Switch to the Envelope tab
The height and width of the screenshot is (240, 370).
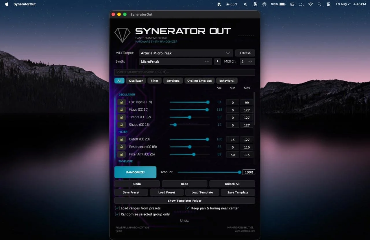point(173,81)
